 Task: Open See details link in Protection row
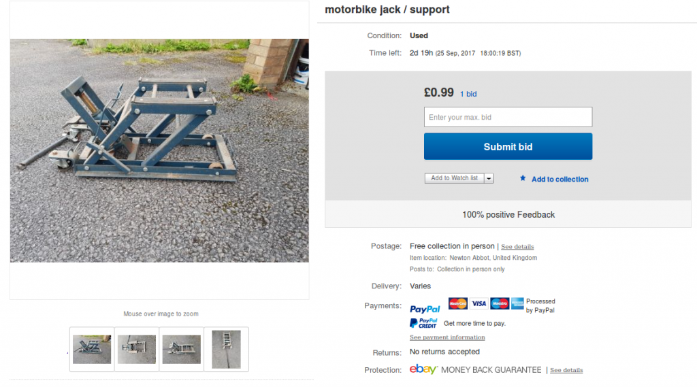coord(566,370)
